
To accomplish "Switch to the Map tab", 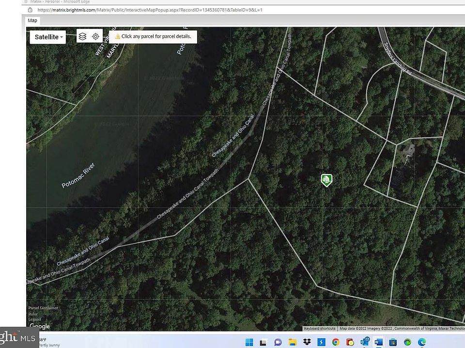I will coord(32,20).
